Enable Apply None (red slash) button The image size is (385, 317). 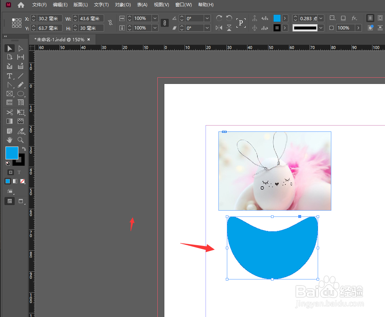point(22,181)
